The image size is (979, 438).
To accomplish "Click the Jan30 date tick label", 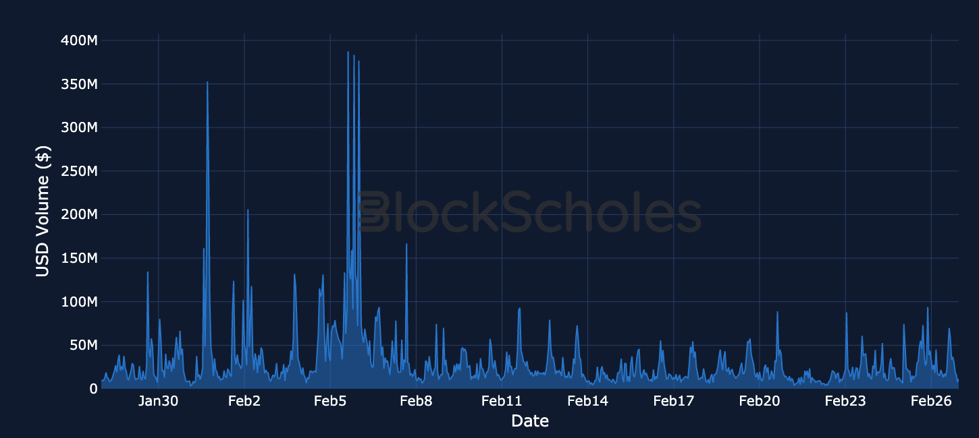I will (x=158, y=402).
